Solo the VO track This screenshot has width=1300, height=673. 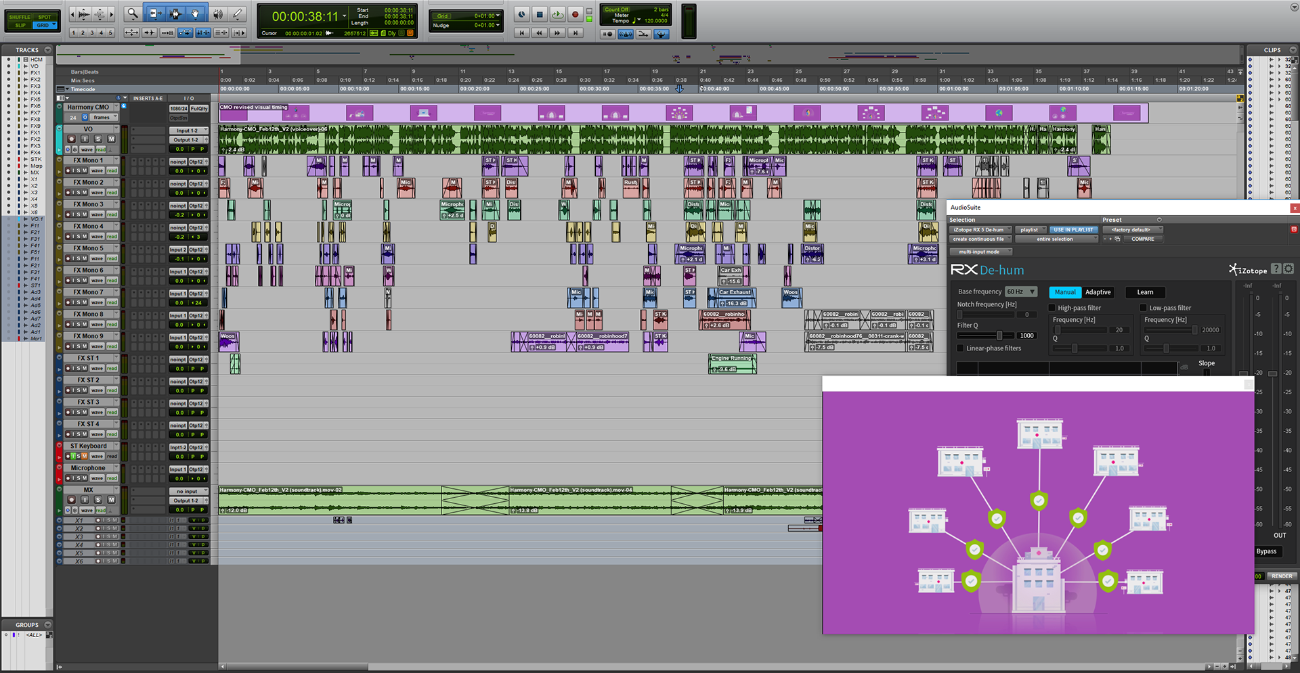[98, 139]
